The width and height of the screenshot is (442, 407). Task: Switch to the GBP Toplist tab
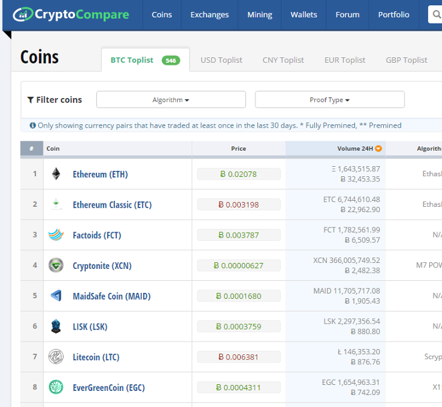coord(407,60)
